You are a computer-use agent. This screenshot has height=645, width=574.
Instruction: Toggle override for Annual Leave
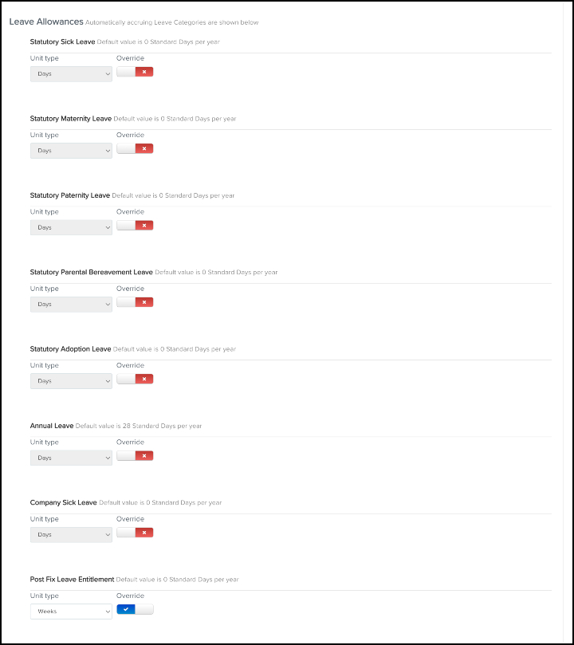[x=135, y=456]
